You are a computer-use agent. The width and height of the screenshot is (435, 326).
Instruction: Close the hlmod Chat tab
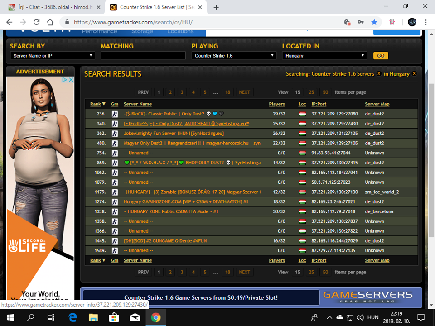pos(98,8)
